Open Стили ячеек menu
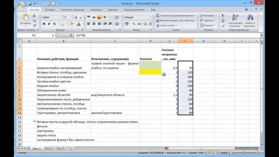279x157 pixels. pyautogui.click(x=167, y=25)
